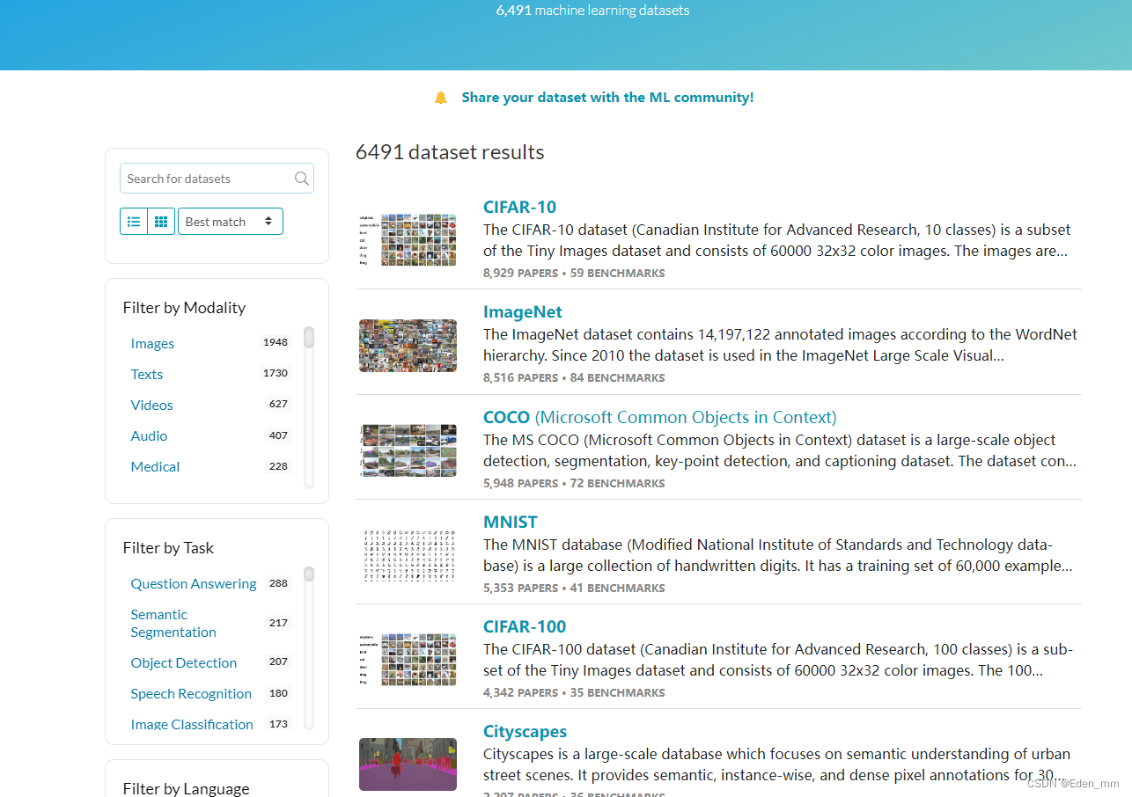Image resolution: width=1132 pixels, height=797 pixels.
Task: Click the 288 count badge for Question Answering
Action: (279, 582)
